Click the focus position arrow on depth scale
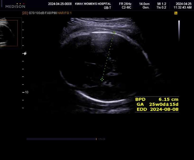 25,53
